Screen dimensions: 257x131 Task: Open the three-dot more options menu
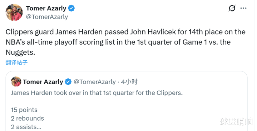click(x=243, y=8)
